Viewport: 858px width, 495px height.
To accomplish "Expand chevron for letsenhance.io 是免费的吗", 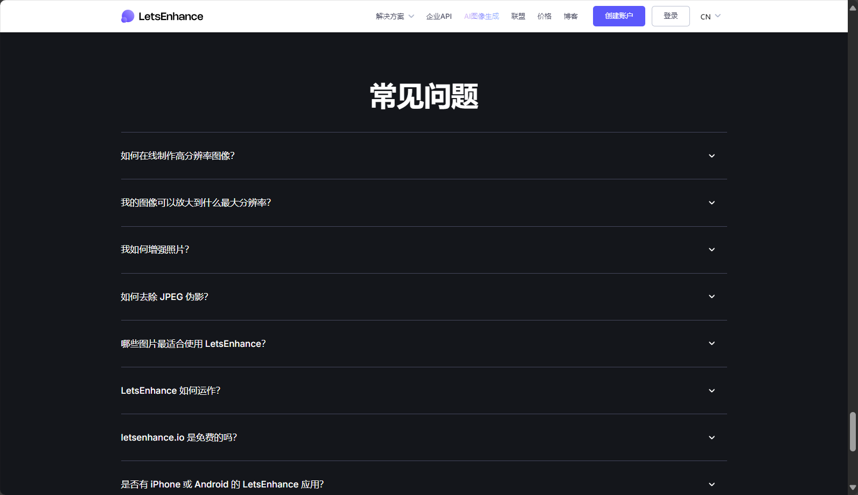I will click(711, 438).
